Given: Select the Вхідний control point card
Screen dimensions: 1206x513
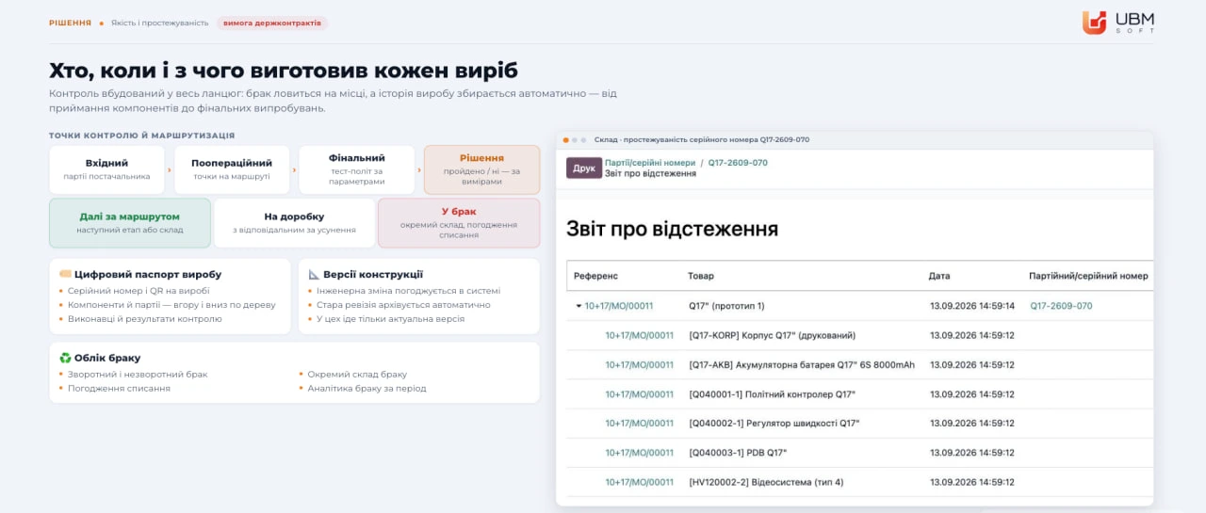Looking at the screenshot, I should coord(106,169).
